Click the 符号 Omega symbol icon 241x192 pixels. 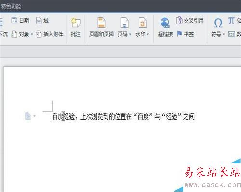pyautogui.click(x=218, y=23)
